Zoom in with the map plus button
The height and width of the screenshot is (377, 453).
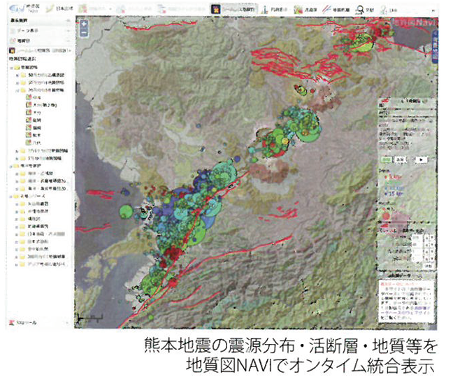click(x=84, y=24)
